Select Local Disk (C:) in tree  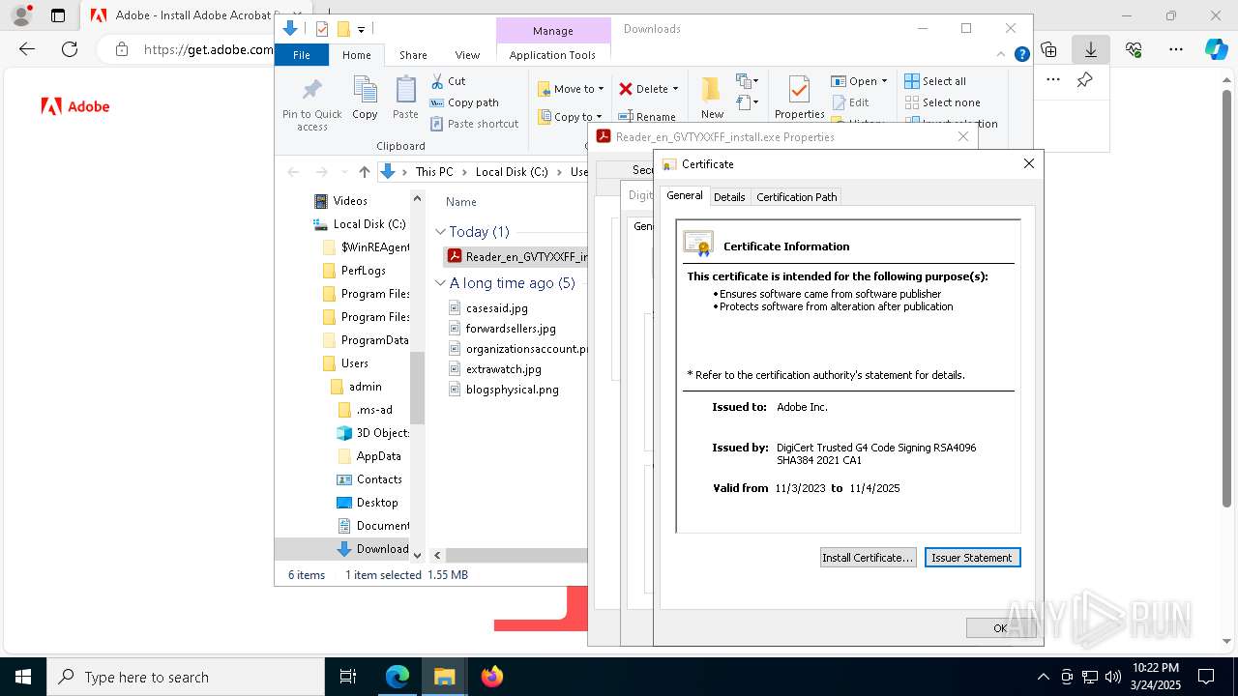coord(369,224)
